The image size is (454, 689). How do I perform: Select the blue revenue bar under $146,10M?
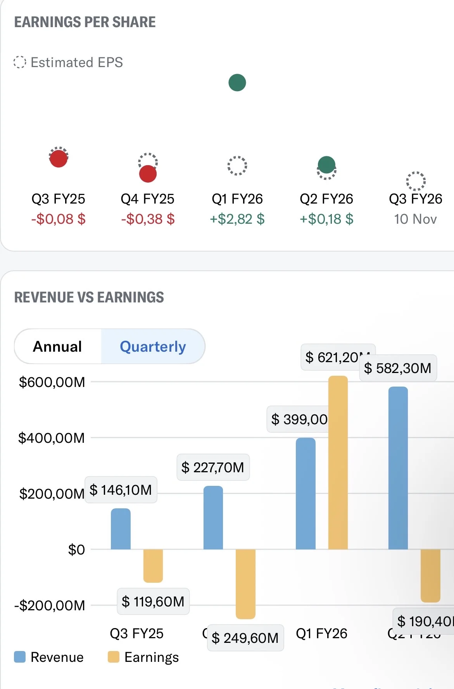click(x=121, y=529)
